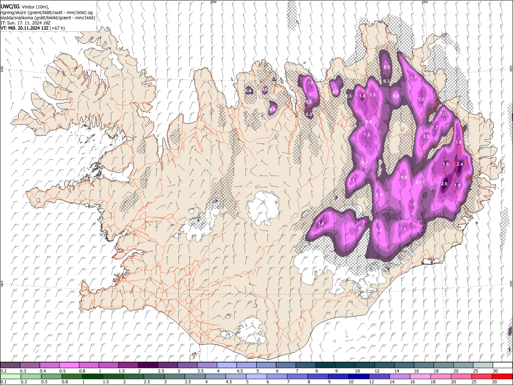Click the 1.8 precipitation value on the map
513x385 pixels.
362,96
